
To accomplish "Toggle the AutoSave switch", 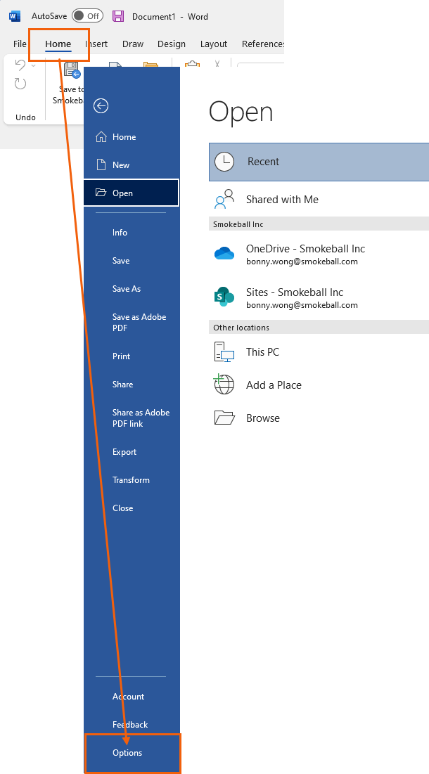I will click(x=87, y=15).
